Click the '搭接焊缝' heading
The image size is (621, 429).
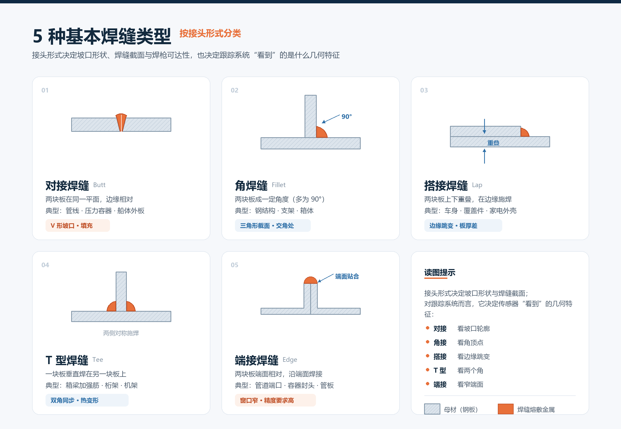tap(446, 186)
